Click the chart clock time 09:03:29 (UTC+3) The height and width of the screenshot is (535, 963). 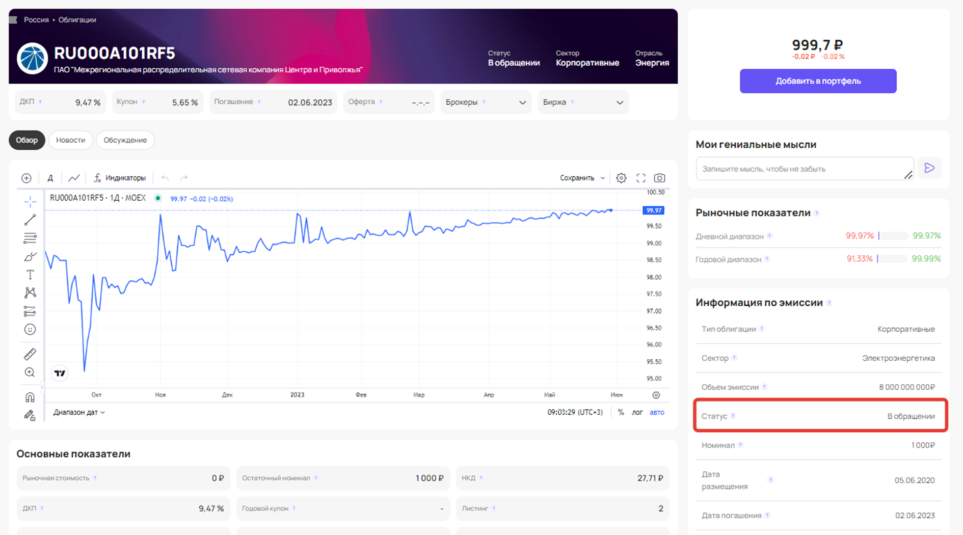pos(575,412)
